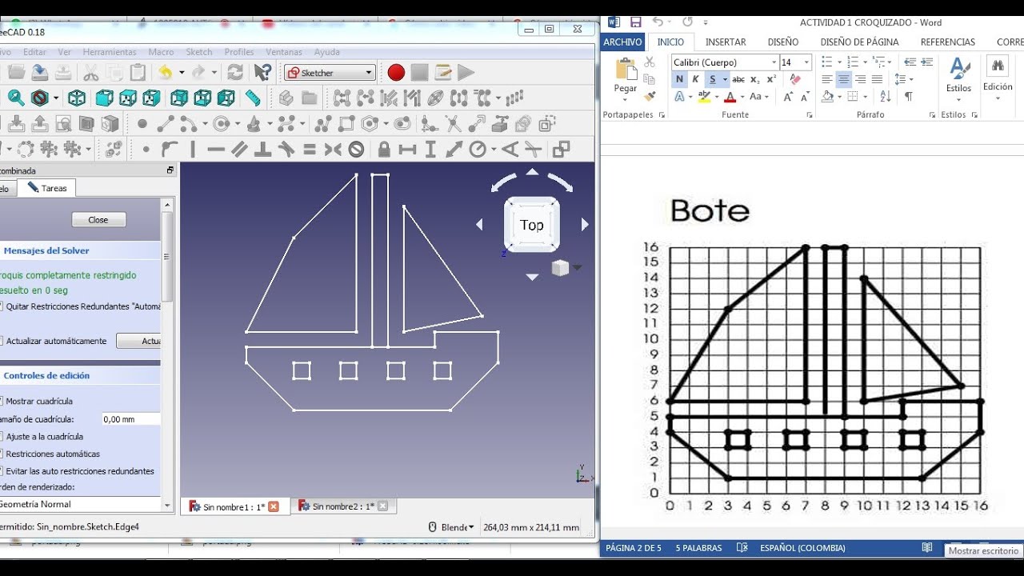Screen dimensions: 1024x576
Task: Toggle Restricciones automáticas checkbox
Action: click(2, 454)
